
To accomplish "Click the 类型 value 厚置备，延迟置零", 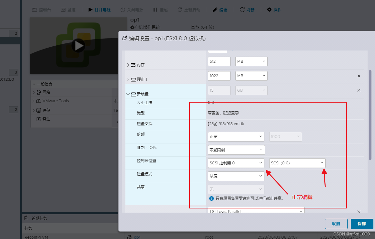I will point(223,113).
